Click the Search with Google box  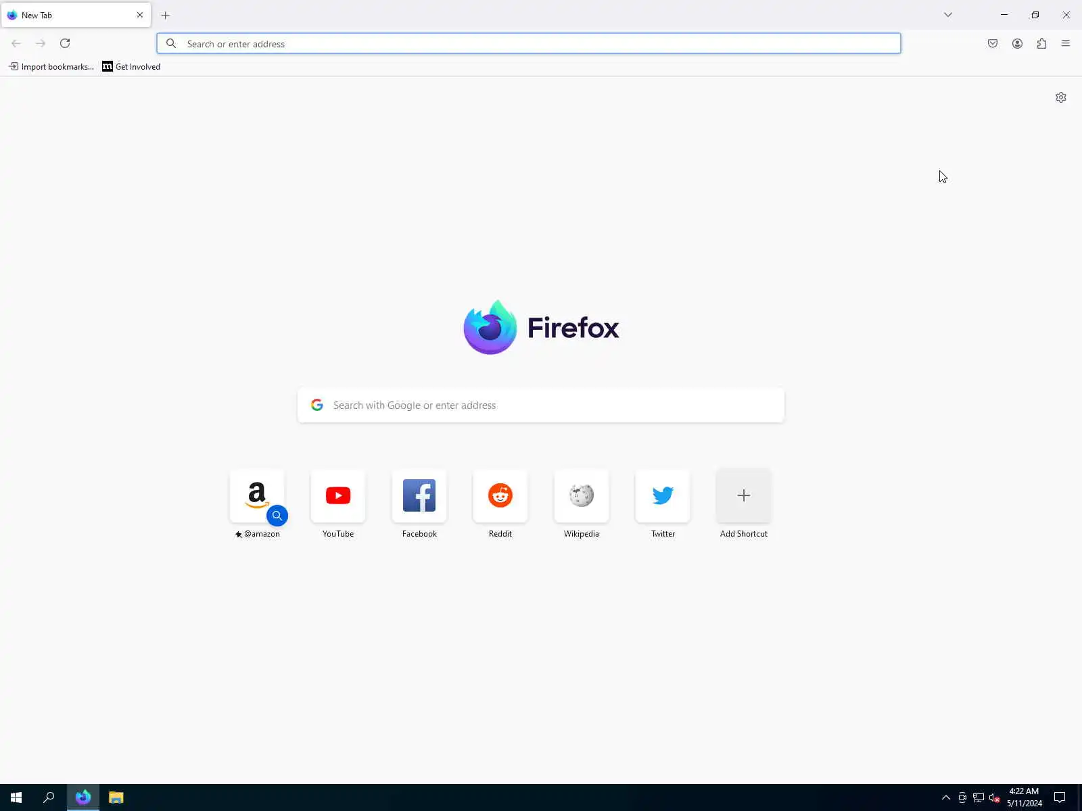(541, 405)
